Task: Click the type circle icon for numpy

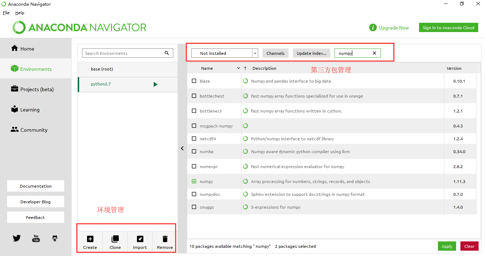Action: (245, 181)
